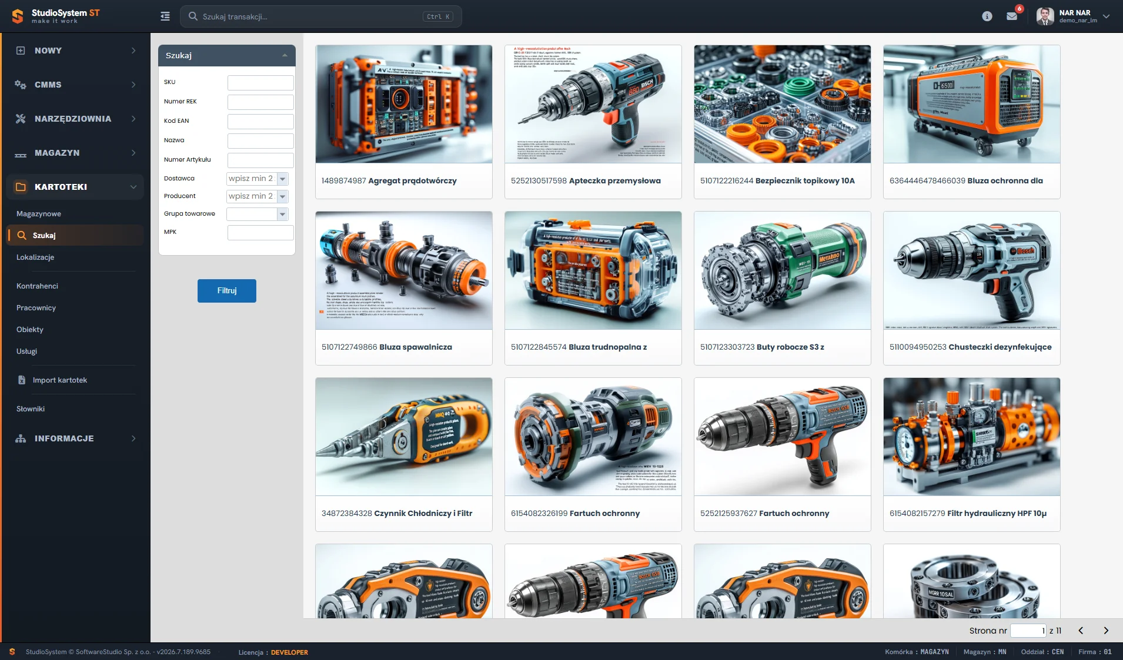Click the CMMS gears icon
The width and height of the screenshot is (1123, 660).
pos(21,85)
